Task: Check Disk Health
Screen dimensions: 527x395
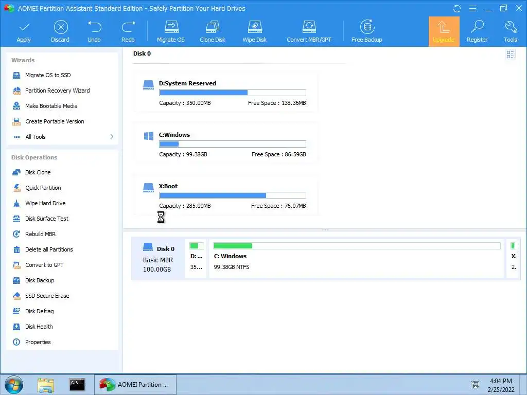Action: (39, 327)
